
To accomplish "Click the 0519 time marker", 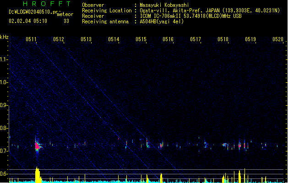I will (250, 39).
